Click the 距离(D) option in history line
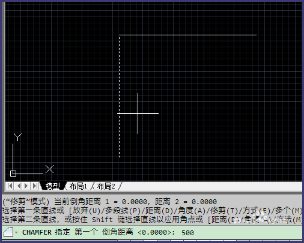Image resolution: width=304 pixels, height=243 pixels. (160, 211)
